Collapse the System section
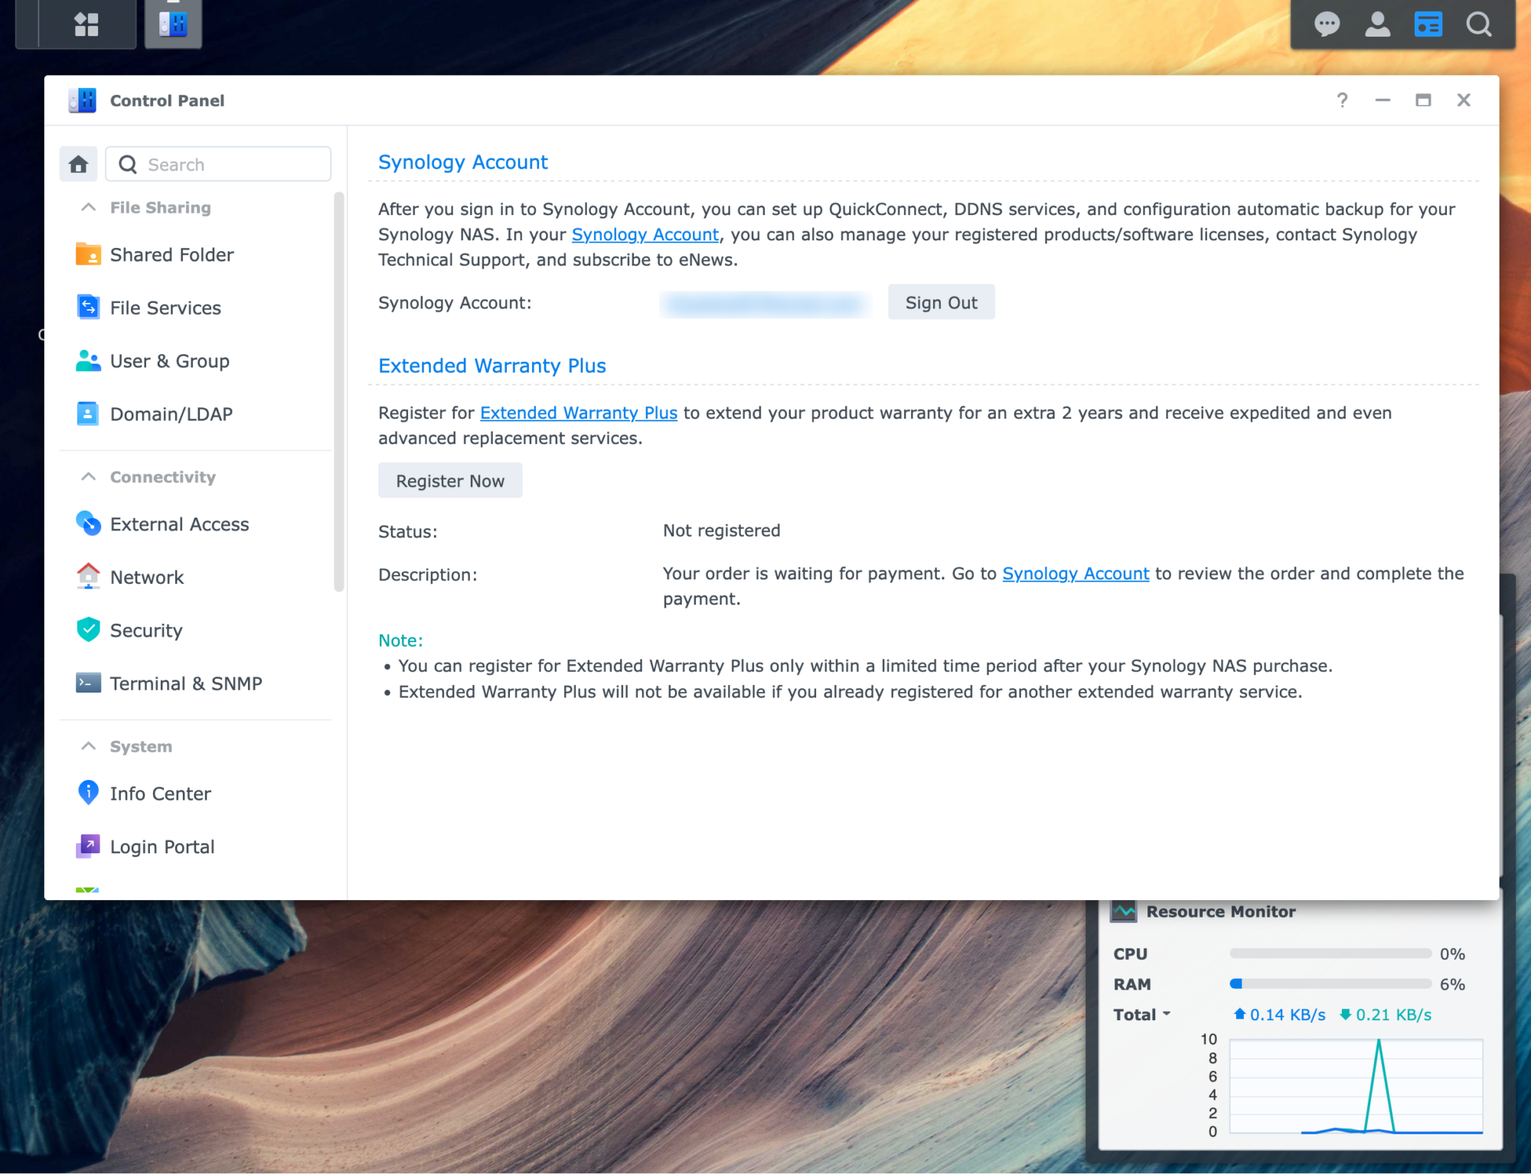Screen dimensions: 1531x1174 (89, 746)
